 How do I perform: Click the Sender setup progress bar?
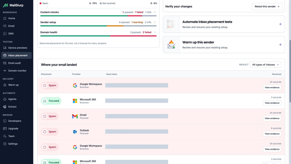(x=98, y=26)
